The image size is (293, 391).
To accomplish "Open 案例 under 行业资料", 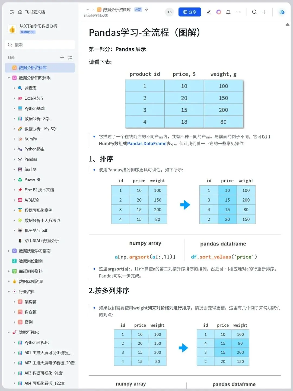I will [x=28, y=322].
